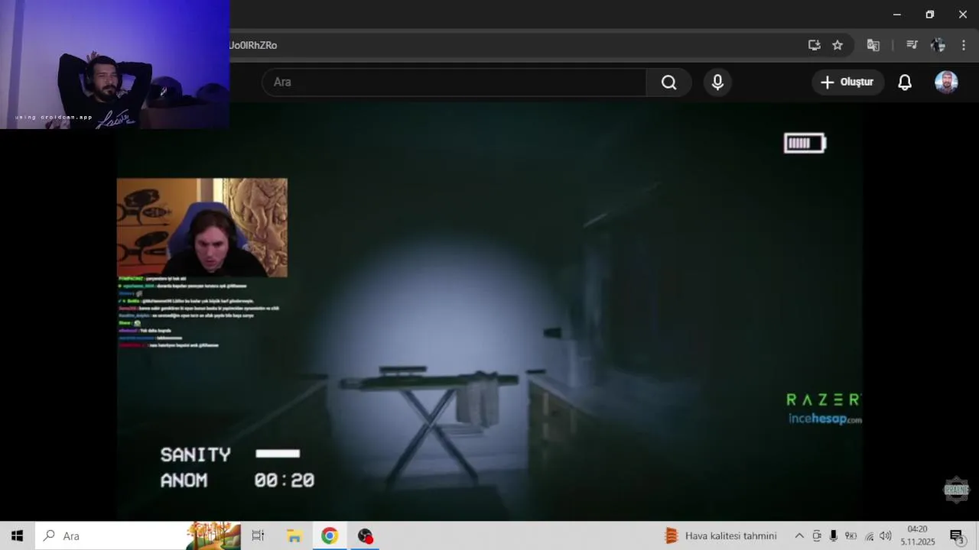Open the Action Center notifications icon
This screenshot has height=550, width=979.
click(957, 535)
